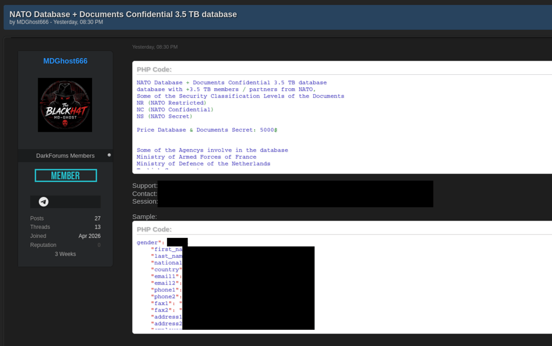Click the 'by MDGhost666' author byline in header
The width and height of the screenshot is (552, 346).
[x=29, y=22]
